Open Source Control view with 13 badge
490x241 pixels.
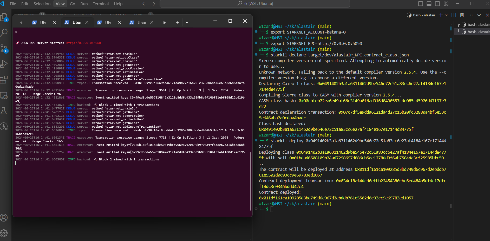pyautogui.click(x=4, y=48)
